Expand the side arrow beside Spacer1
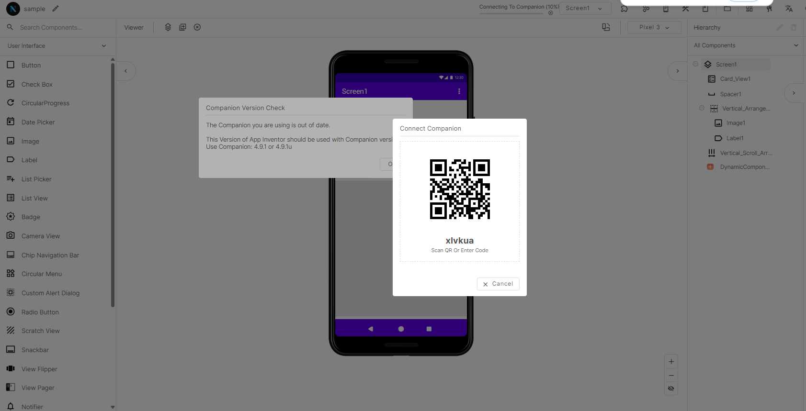This screenshot has height=411, width=806. (794, 93)
